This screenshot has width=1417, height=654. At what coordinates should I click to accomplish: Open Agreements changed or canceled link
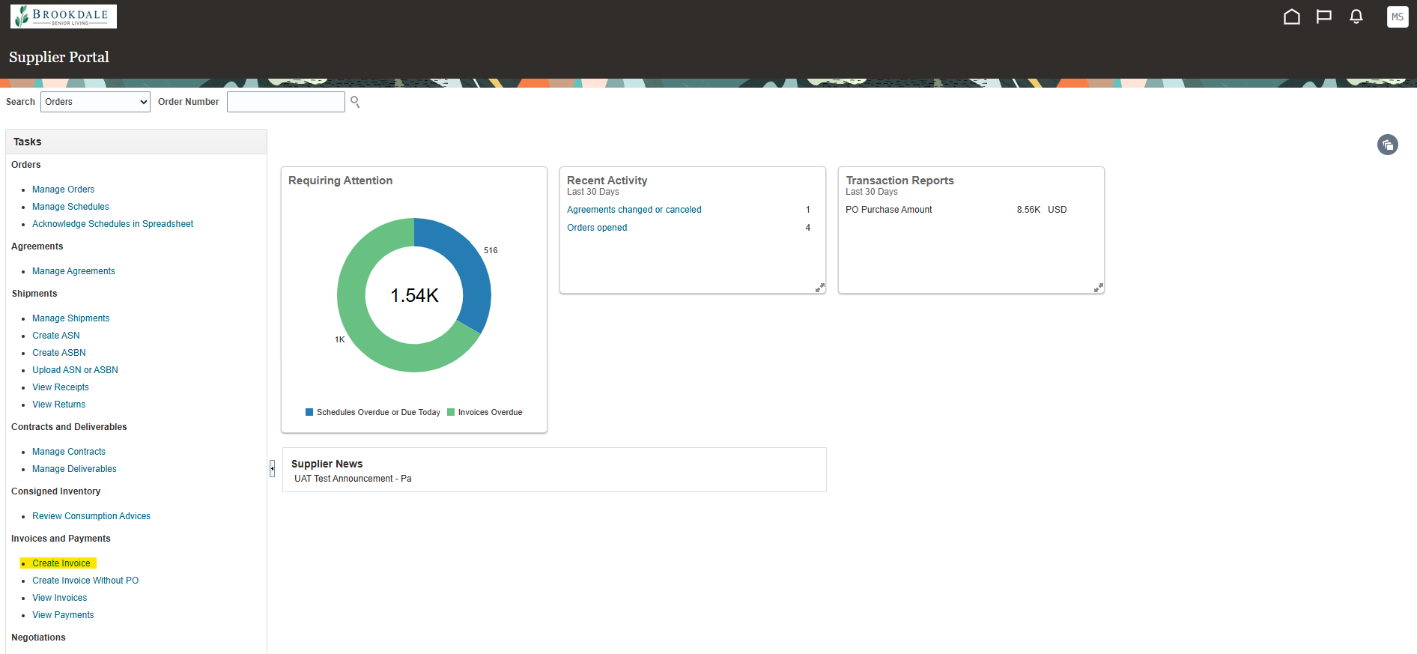634,210
